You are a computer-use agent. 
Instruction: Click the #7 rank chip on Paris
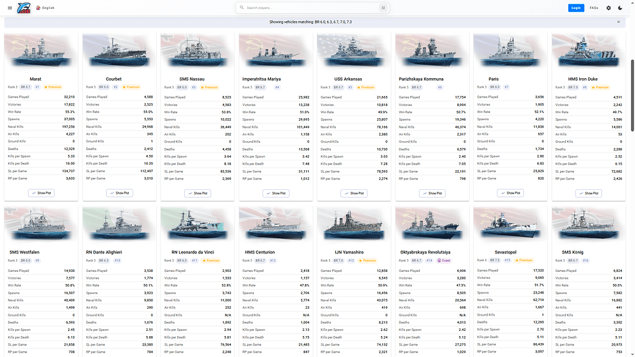click(x=507, y=87)
